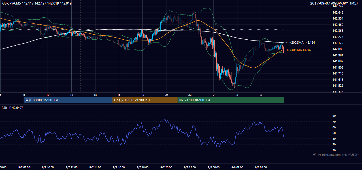Click hour label 18 under price chart

tap(142, 95)
